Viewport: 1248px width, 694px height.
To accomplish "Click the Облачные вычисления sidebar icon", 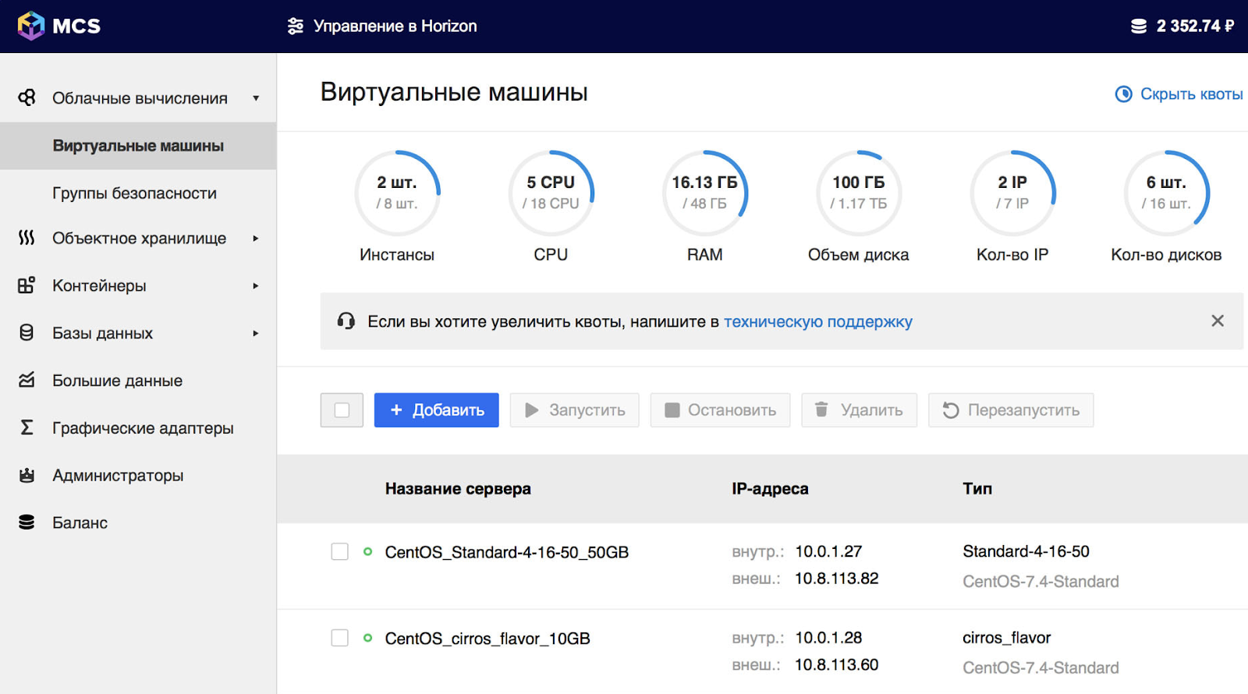I will point(27,97).
